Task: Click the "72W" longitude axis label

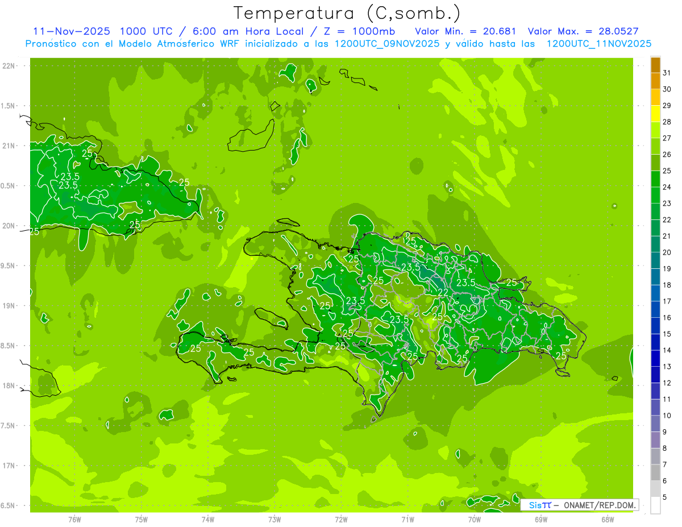Action: click(341, 520)
